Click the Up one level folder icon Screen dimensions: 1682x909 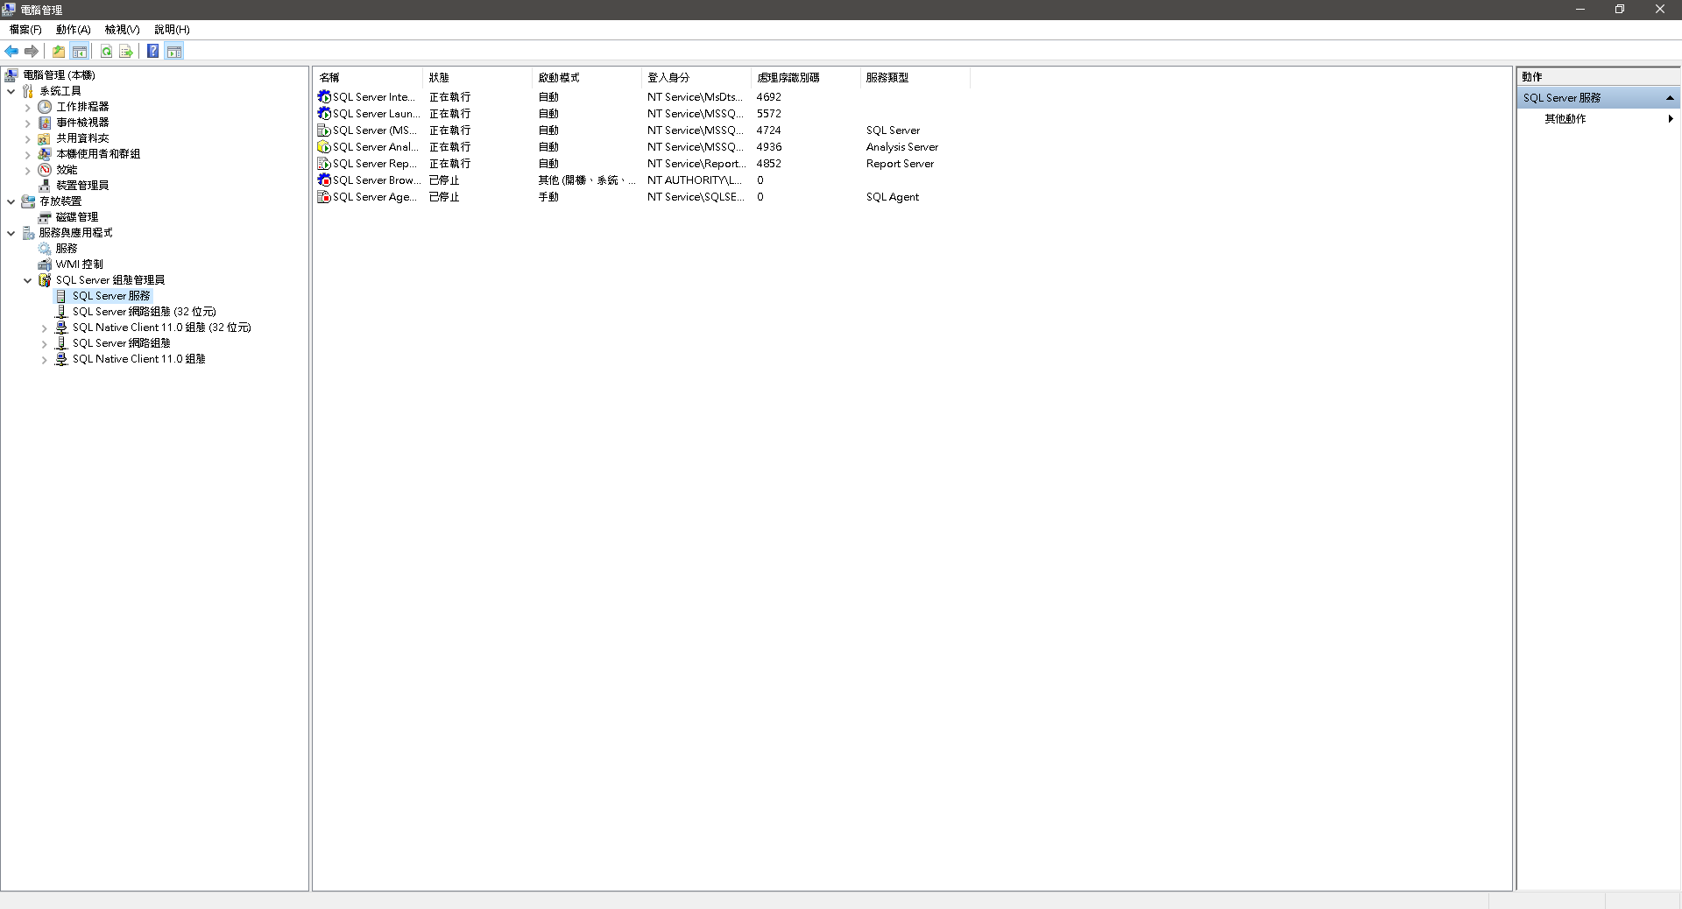(x=59, y=51)
